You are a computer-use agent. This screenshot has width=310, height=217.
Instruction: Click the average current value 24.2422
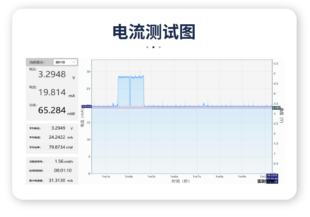57,137
